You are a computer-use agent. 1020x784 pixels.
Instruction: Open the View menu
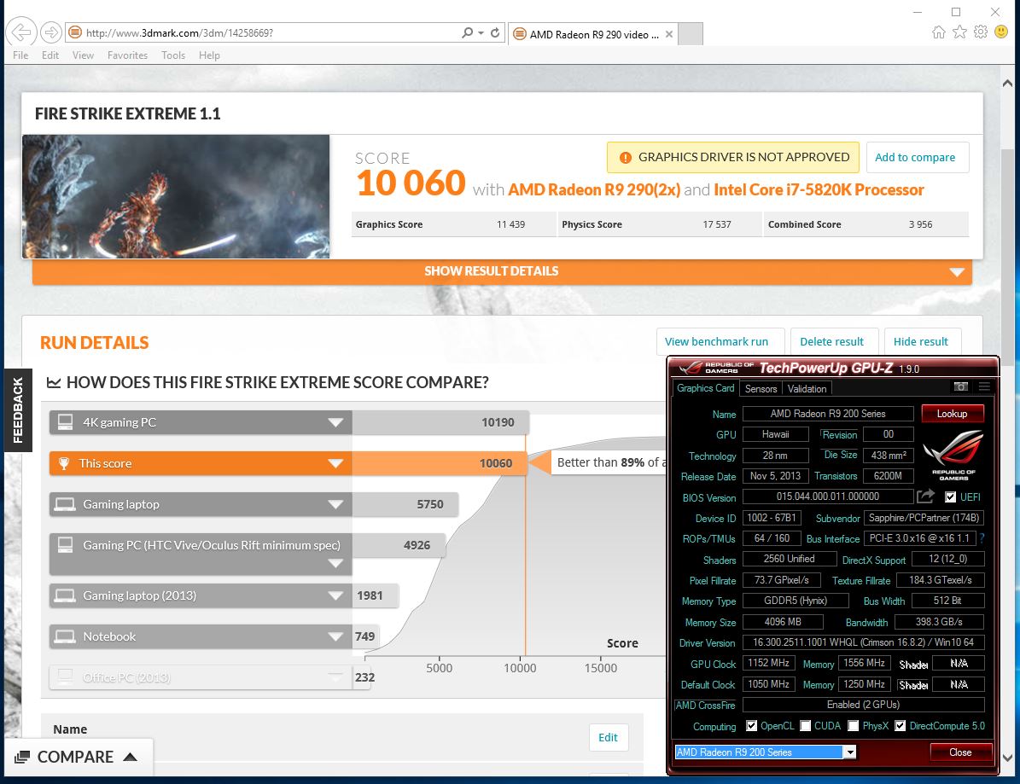(84, 55)
